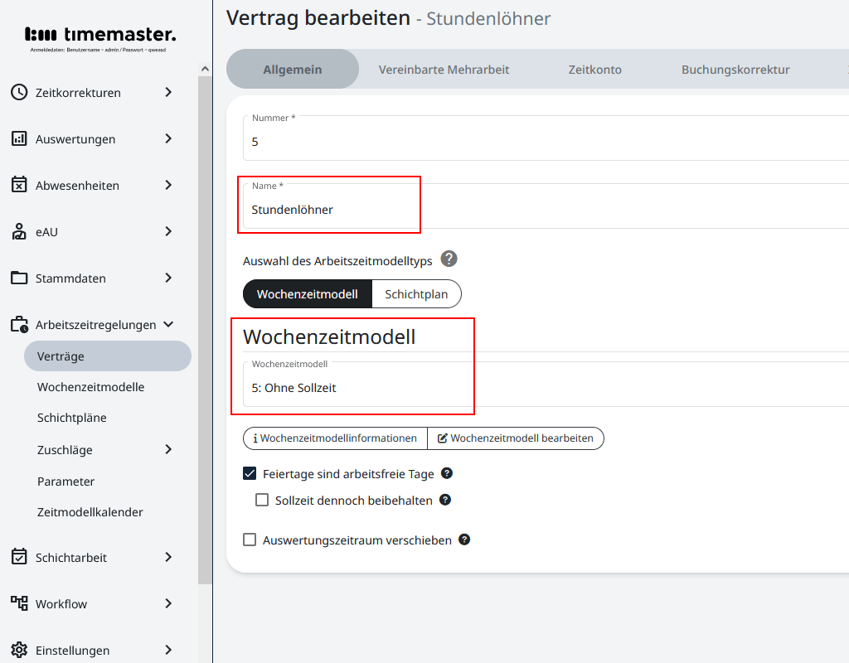Image resolution: width=849 pixels, height=663 pixels.
Task: Switch the model type toggle to Schichtplan
Action: [417, 293]
